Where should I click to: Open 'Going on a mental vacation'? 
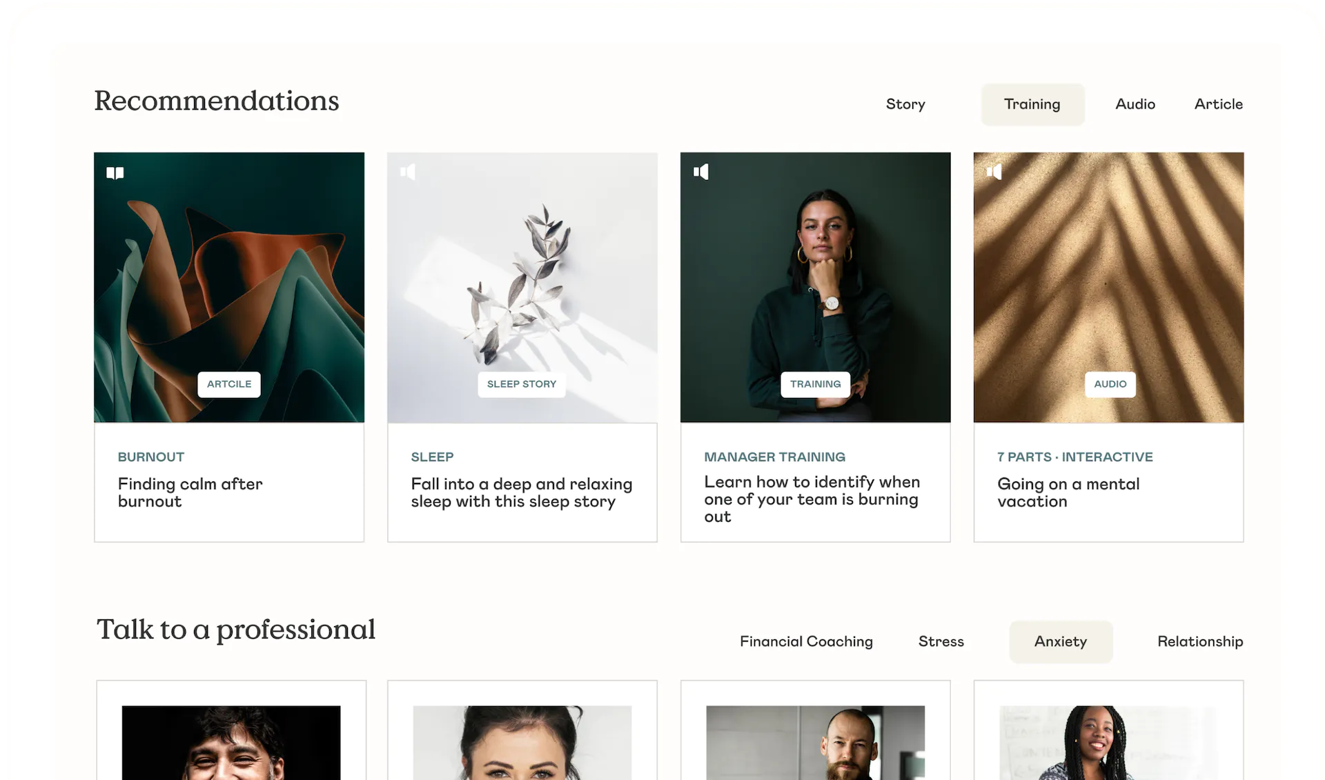tap(1068, 492)
